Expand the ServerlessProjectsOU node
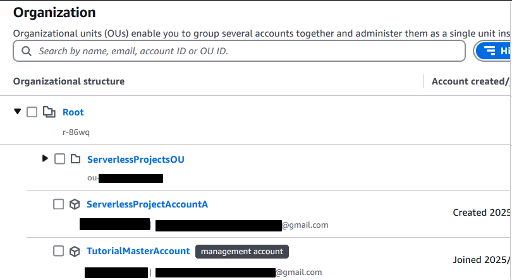Screen dimensions: 512x280 coord(45,158)
